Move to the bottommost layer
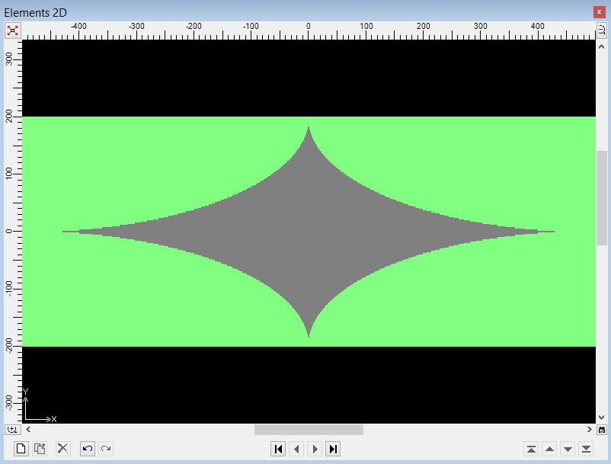 coord(586,449)
